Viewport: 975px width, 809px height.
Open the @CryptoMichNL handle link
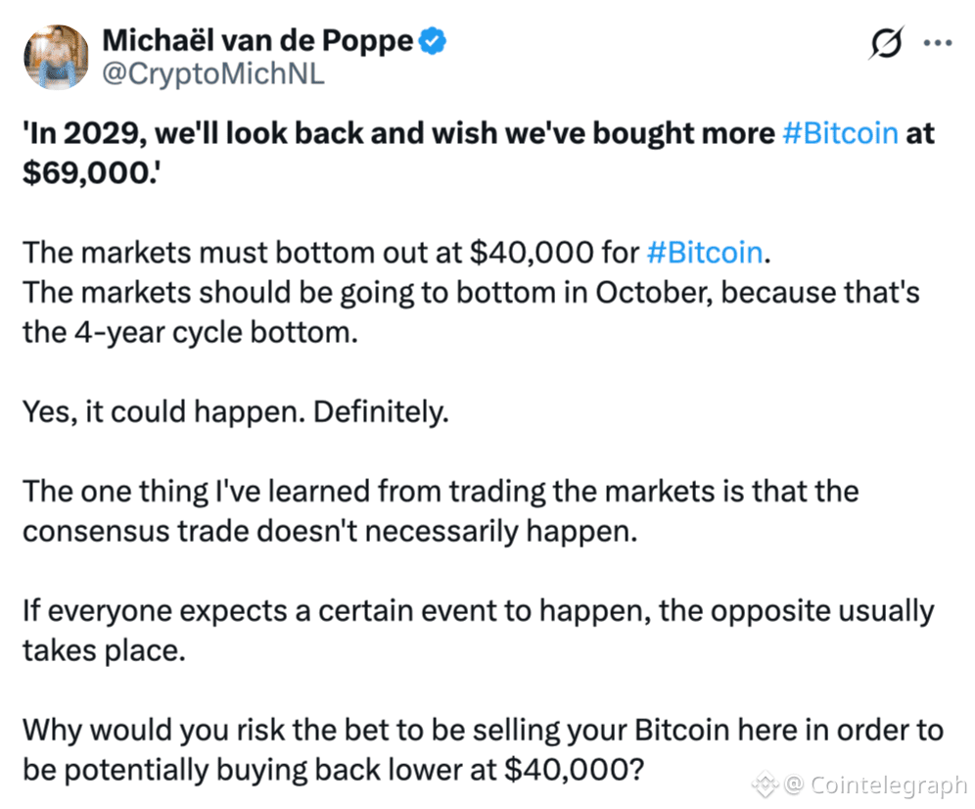click(212, 74)
